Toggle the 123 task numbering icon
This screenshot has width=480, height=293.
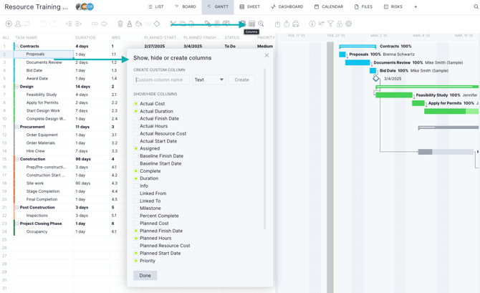point(148,24)
